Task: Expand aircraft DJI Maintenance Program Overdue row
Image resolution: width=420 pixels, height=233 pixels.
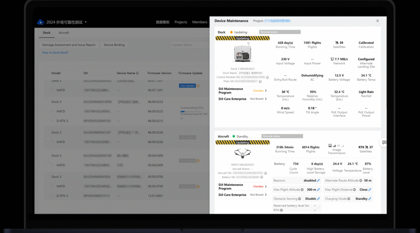Action: [266, 186]
